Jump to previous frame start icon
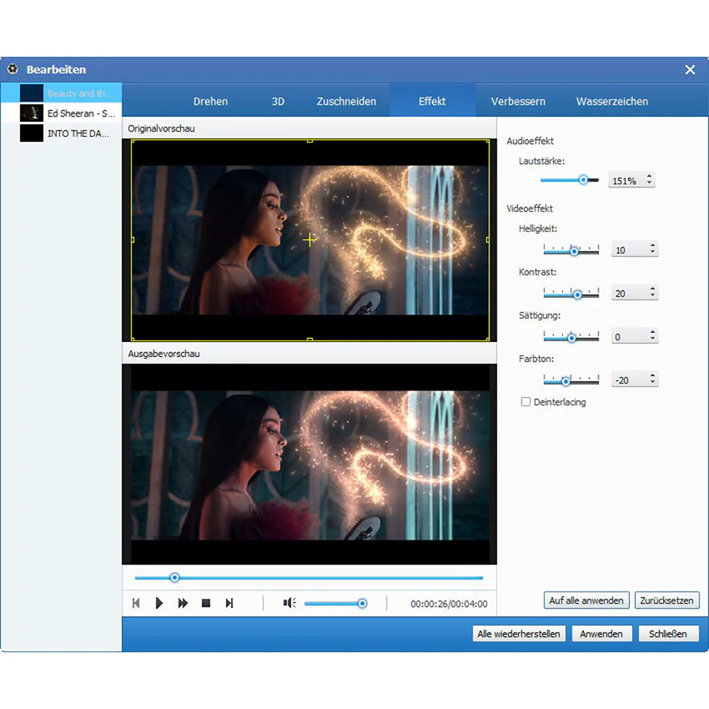The height and width of the screenshot is (709, 709). pyautogui.click(x=136, y=603)
